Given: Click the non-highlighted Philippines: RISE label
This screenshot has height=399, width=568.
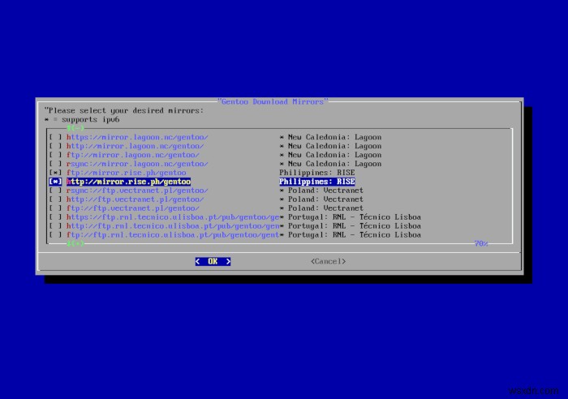Looking at the screenshot, I should click(317, 173).
